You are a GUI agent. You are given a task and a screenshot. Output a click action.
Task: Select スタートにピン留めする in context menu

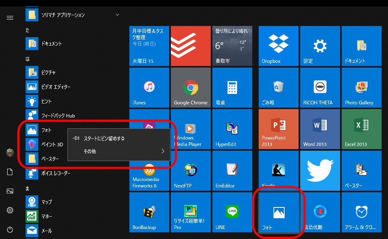pyautogui.click(x=104, y=139)
